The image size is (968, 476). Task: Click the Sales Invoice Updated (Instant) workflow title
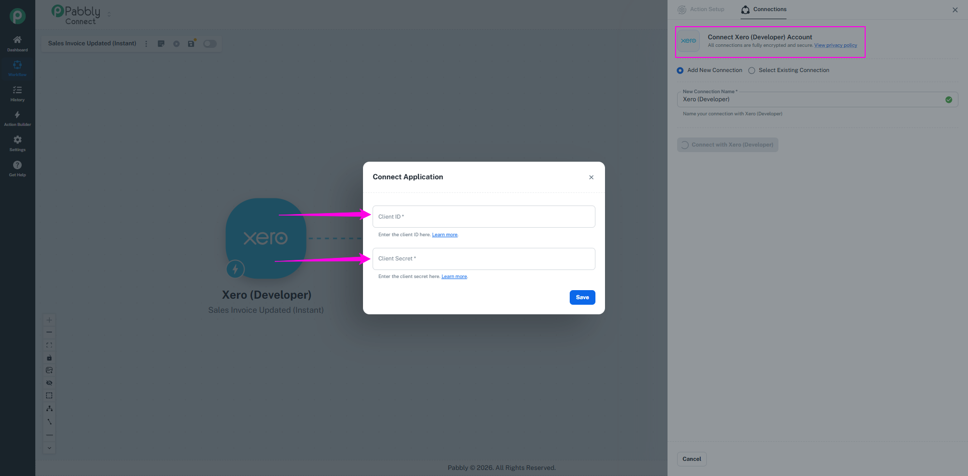[92, 44]
